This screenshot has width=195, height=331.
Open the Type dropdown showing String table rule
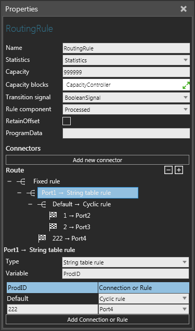click(125, 262)
